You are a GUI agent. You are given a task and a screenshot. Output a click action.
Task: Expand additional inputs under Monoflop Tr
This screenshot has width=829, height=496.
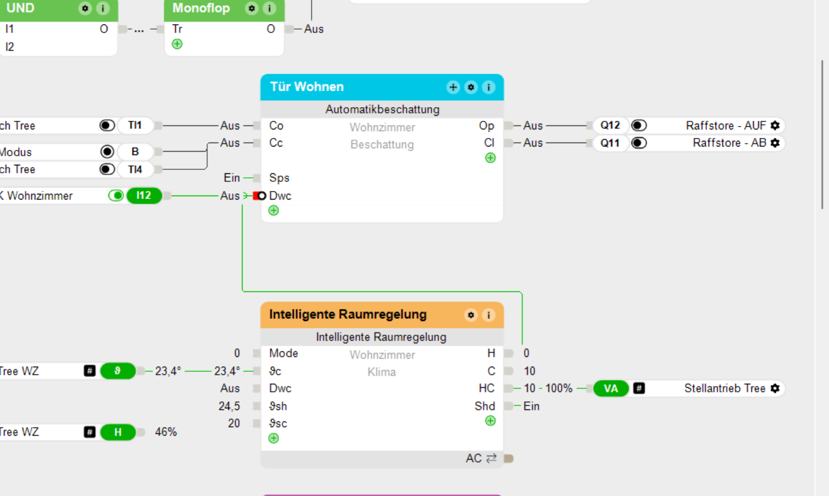tap(177, 44)
